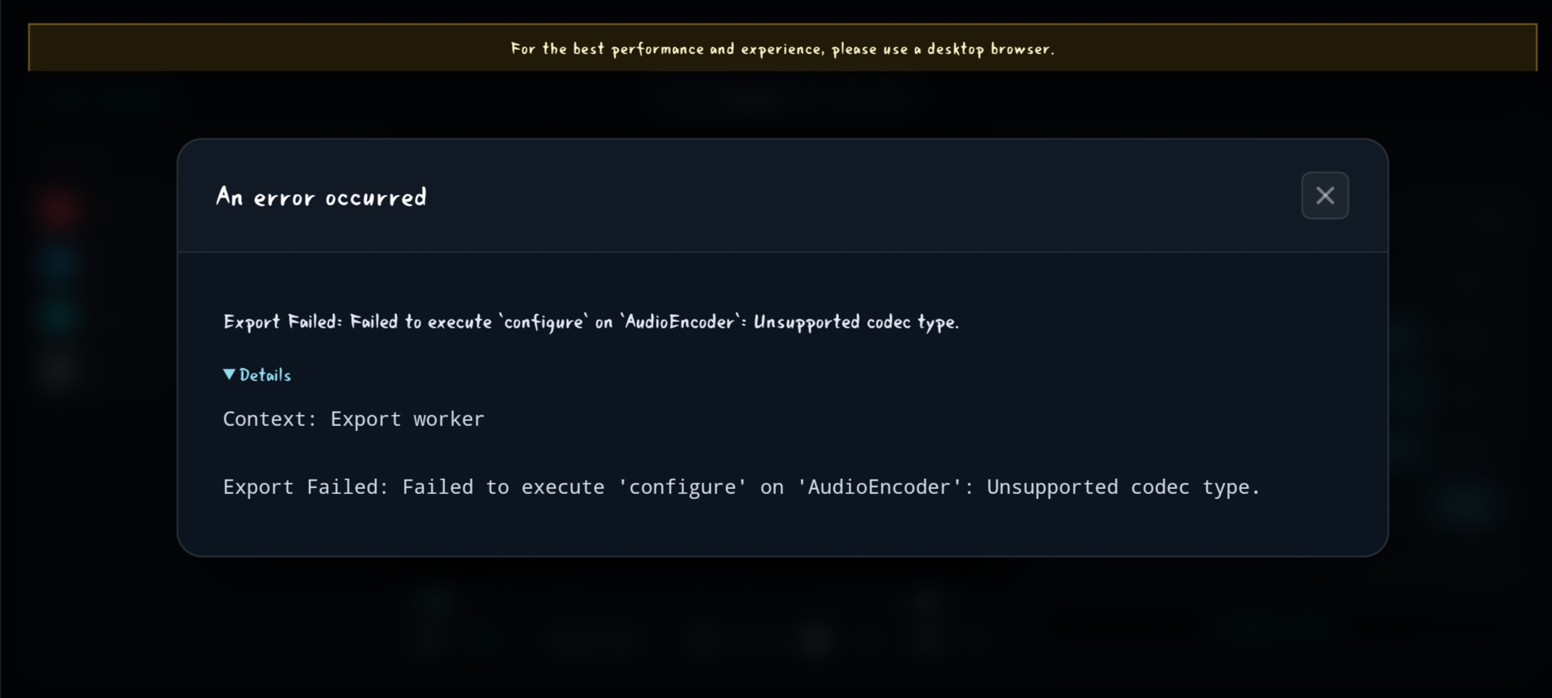Click the handwritten "Export Failed" summary message
Image resolution: width=1552 pixels, height=698 pixels.
click(591, 322)
